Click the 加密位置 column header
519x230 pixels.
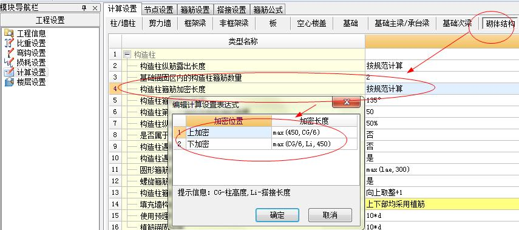pyautogui.click(x=229, y=121)
